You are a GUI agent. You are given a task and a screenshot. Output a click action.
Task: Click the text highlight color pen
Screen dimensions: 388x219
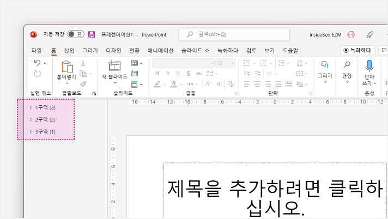point(157,84)
